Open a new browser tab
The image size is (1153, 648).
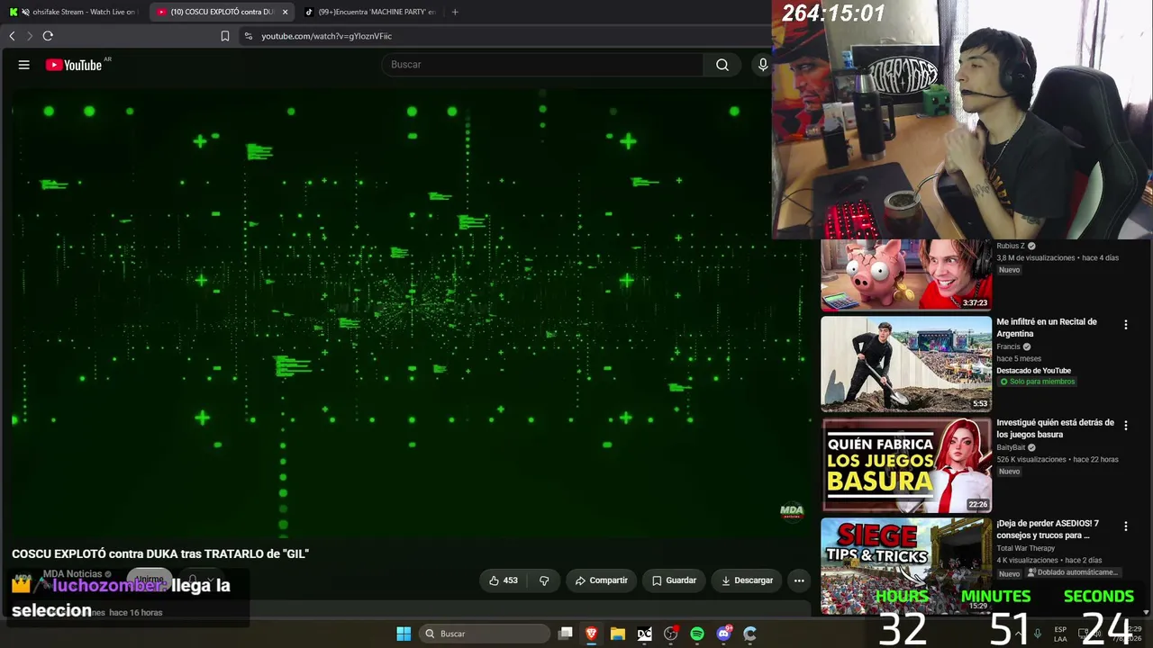click(455, 12)
